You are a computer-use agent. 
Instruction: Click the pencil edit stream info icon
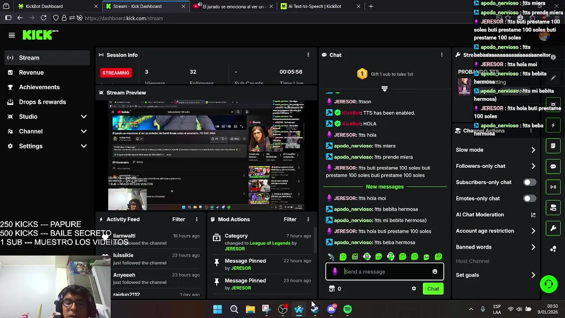(x=553, y=78)
